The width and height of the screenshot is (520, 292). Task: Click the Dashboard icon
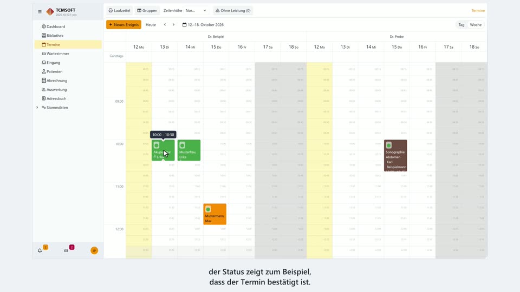44,26
